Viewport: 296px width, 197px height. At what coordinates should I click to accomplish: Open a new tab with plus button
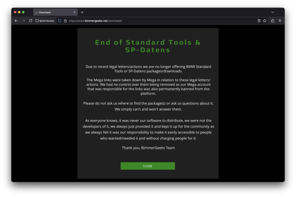pos(82,12)
